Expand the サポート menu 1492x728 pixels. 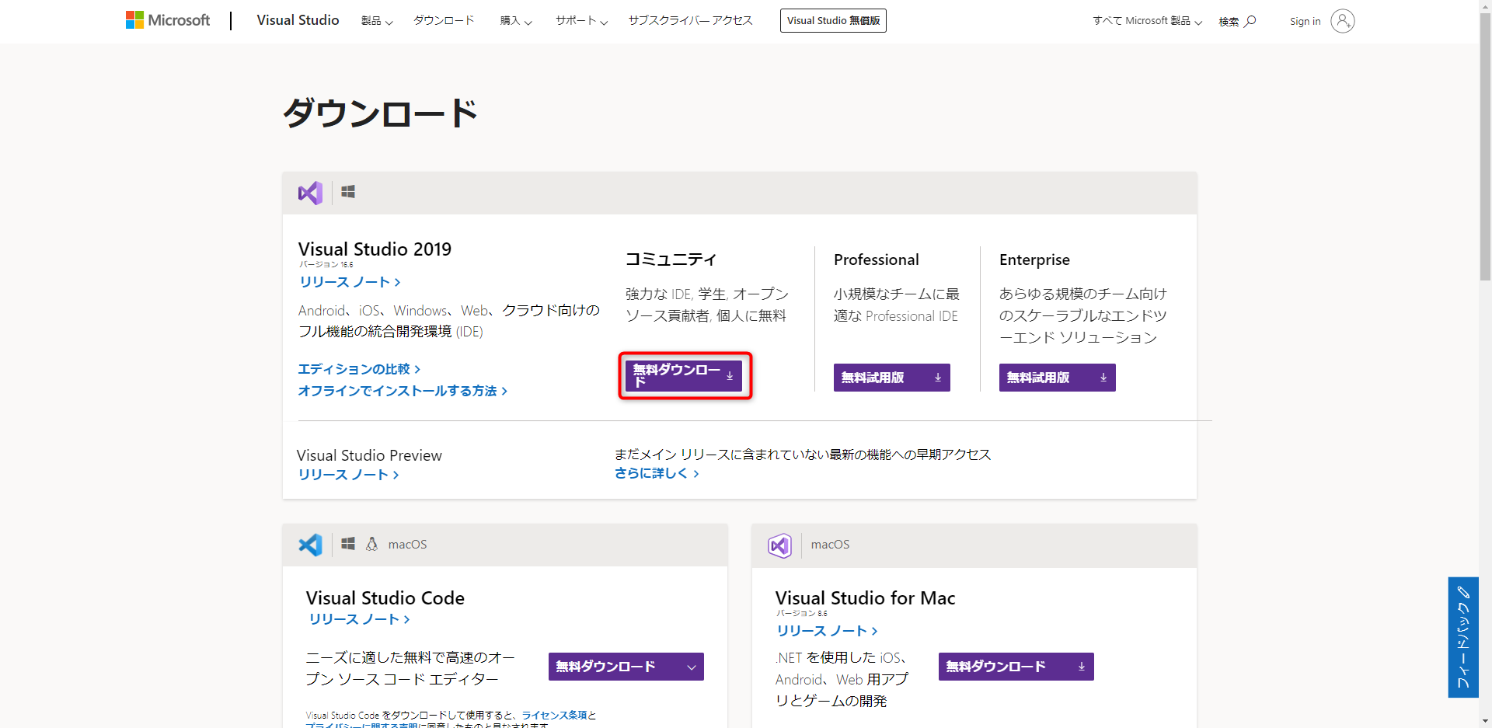tap(581, 21)
